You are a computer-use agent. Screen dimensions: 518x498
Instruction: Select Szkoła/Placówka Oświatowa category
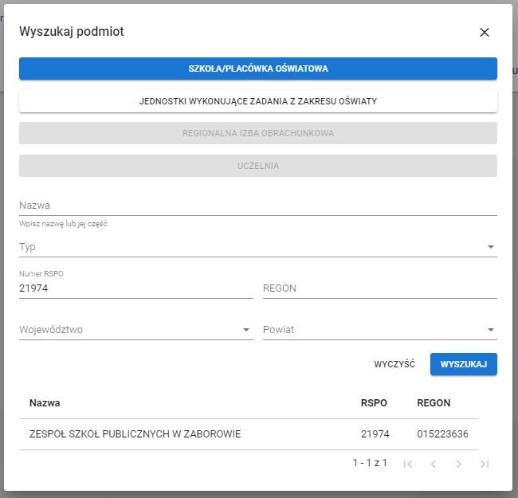(x=258, y=69)
